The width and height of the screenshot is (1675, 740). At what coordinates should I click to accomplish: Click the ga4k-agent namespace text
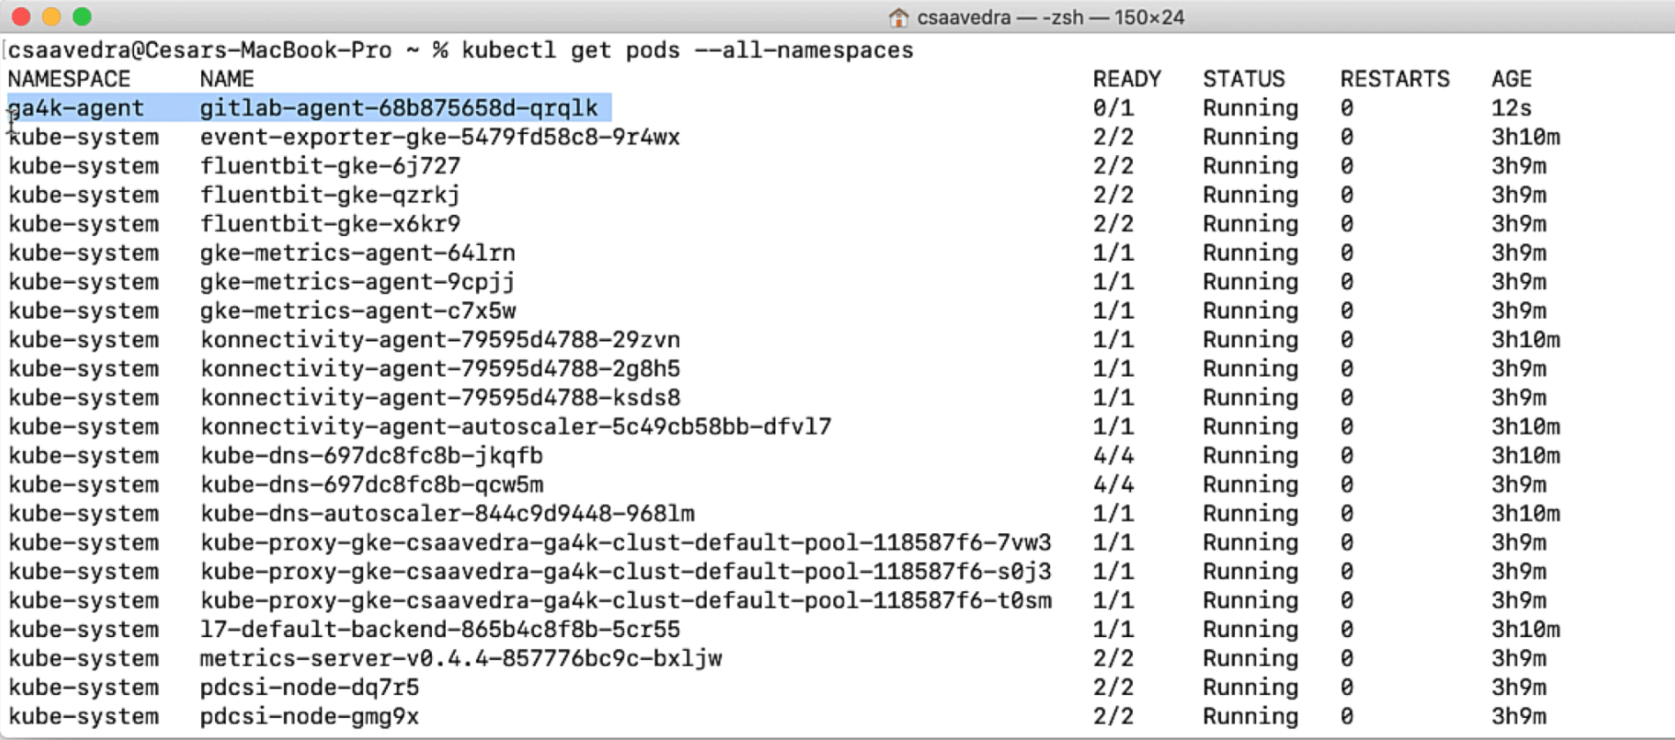(75, 107)
